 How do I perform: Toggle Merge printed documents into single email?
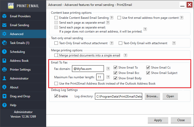click(x=56, y=55)
